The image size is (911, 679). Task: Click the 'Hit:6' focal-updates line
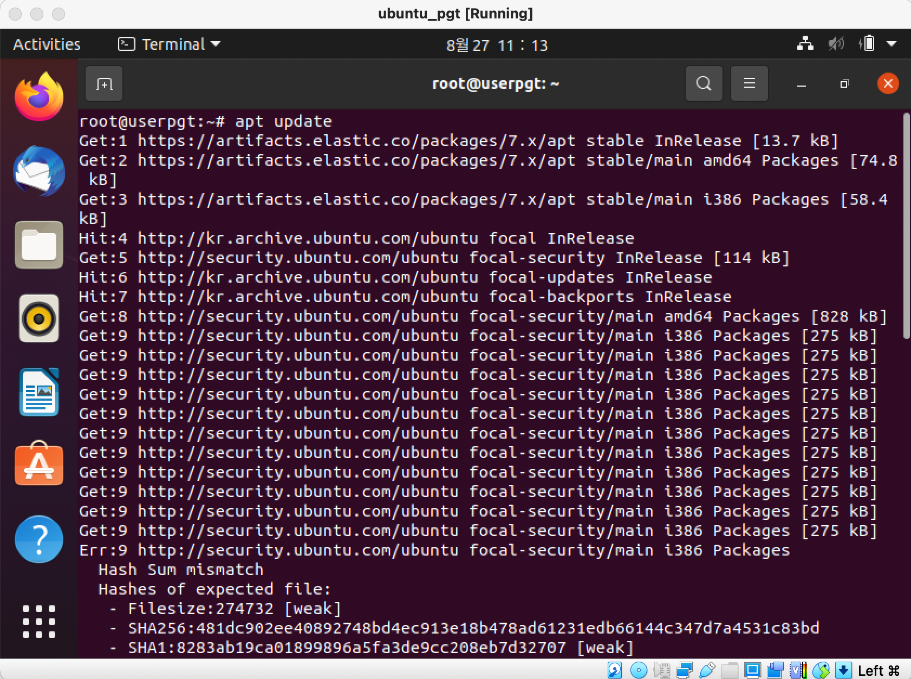[395, 277]
